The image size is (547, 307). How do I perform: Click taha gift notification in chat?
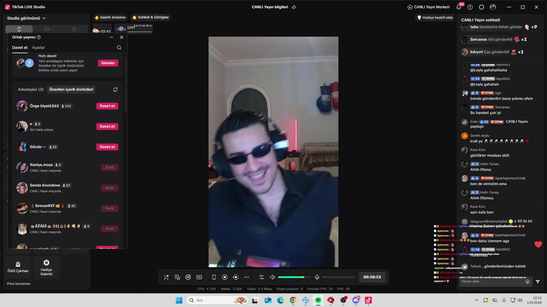(499, 27)
